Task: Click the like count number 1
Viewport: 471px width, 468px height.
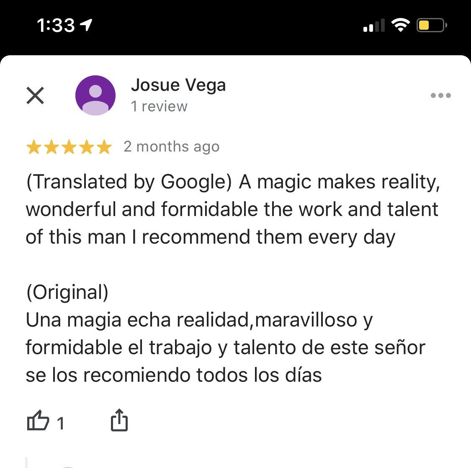Action: 61,423
